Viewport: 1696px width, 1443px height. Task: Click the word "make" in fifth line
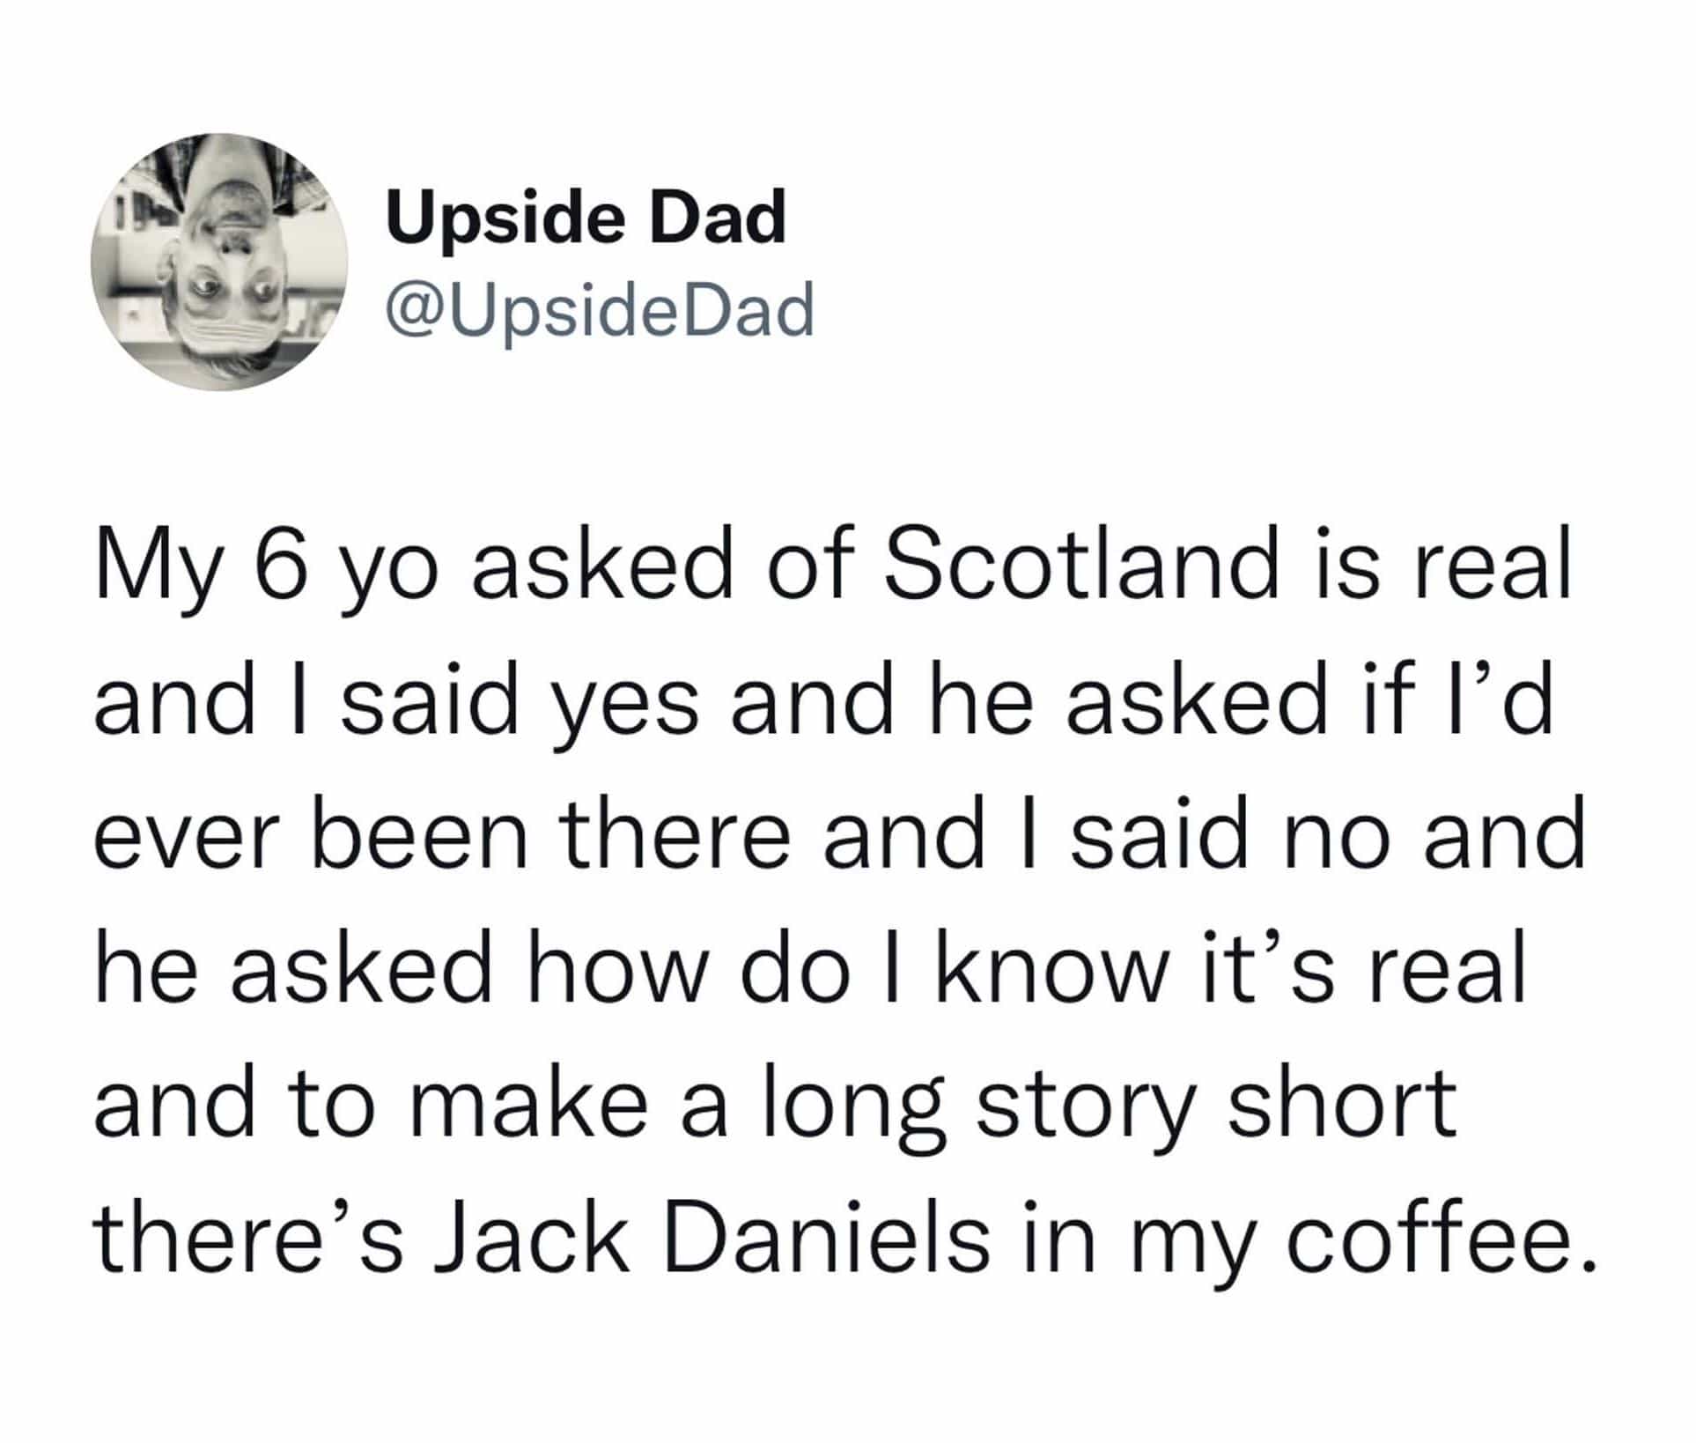click(x=527, y=1104)
